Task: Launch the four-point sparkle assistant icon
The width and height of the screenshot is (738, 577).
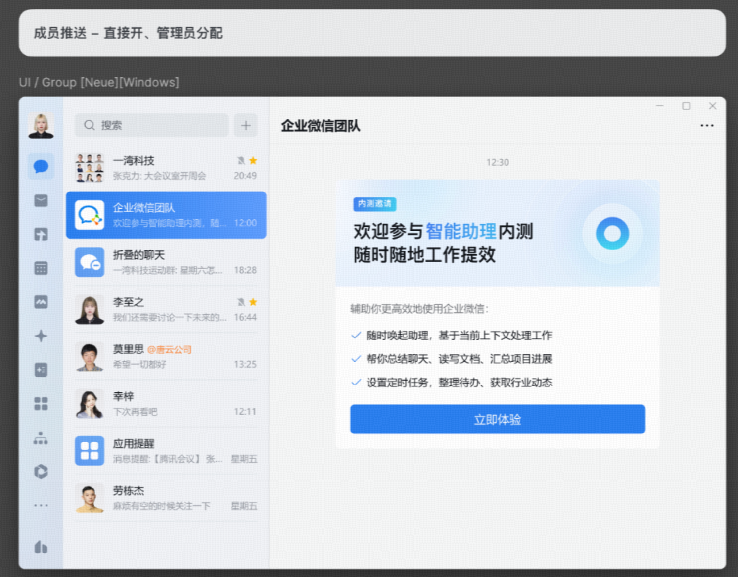Action: coord(41,336)
